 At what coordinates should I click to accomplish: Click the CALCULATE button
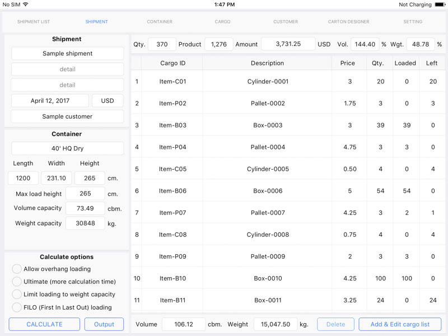[44, 324]
